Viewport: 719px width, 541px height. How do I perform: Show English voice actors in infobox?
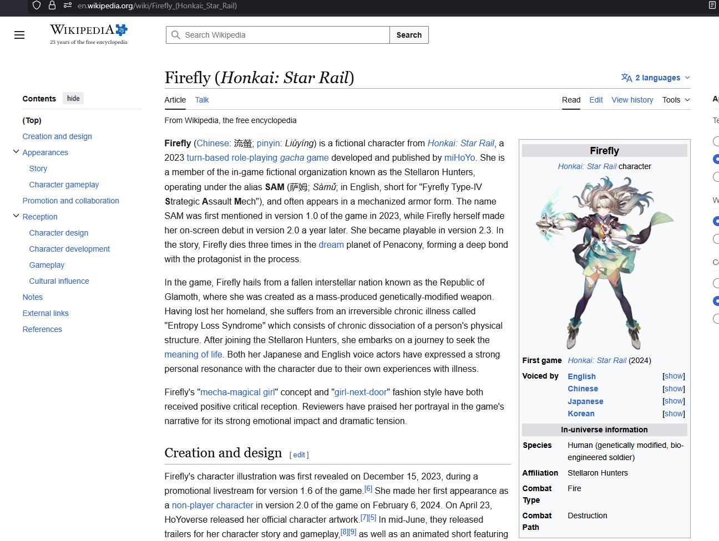(x=674, y=376)
